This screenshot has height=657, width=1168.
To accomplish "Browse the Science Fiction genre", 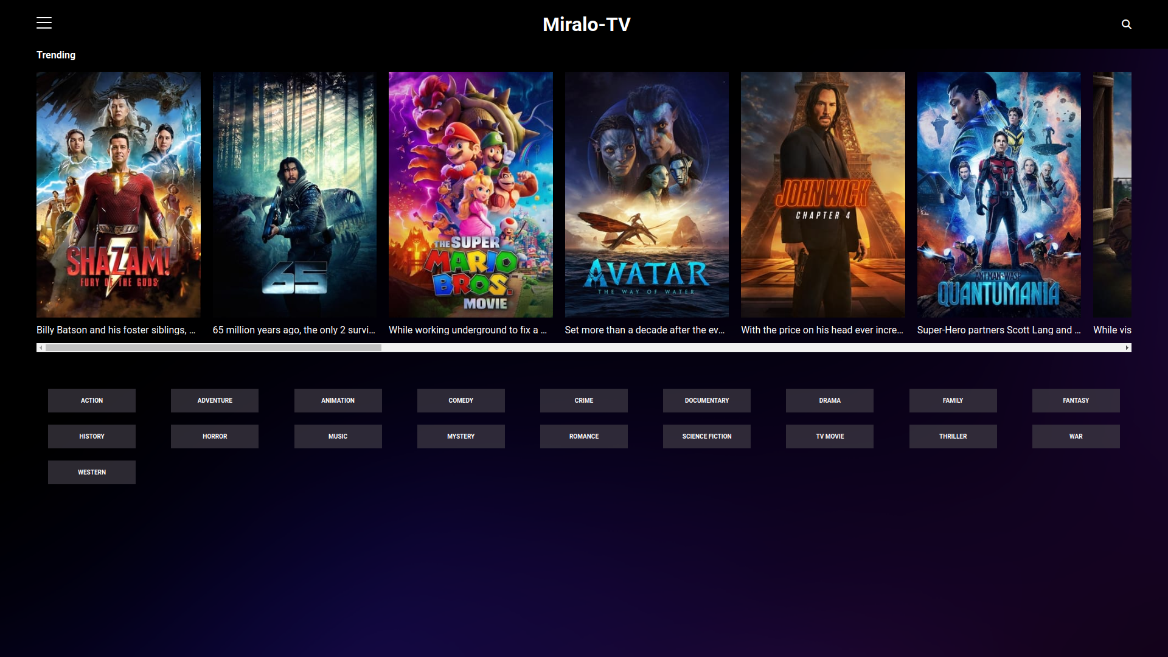I will tap(706, 436).
